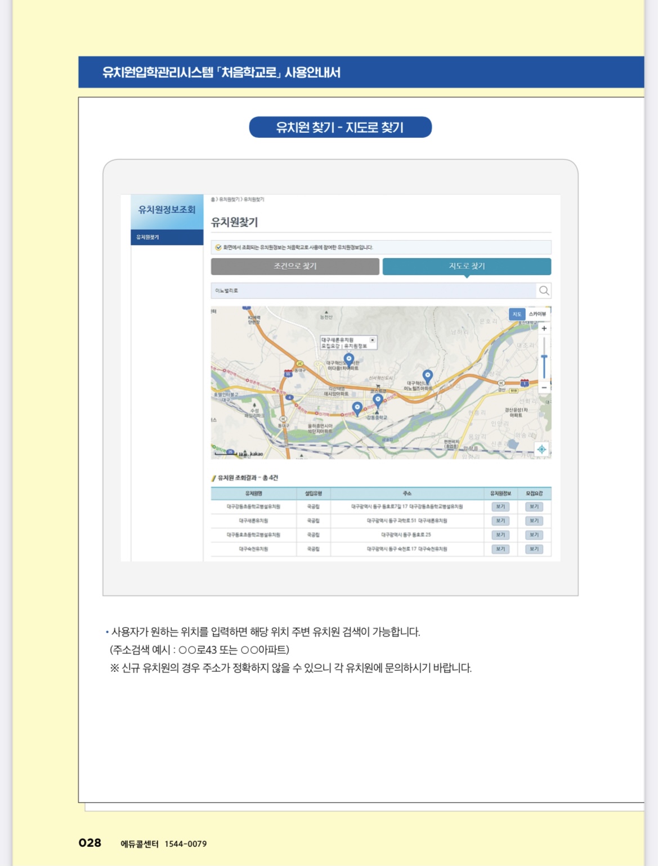Click the name cell 대구강동초등학교병설유치원

[x=254, y=506]
